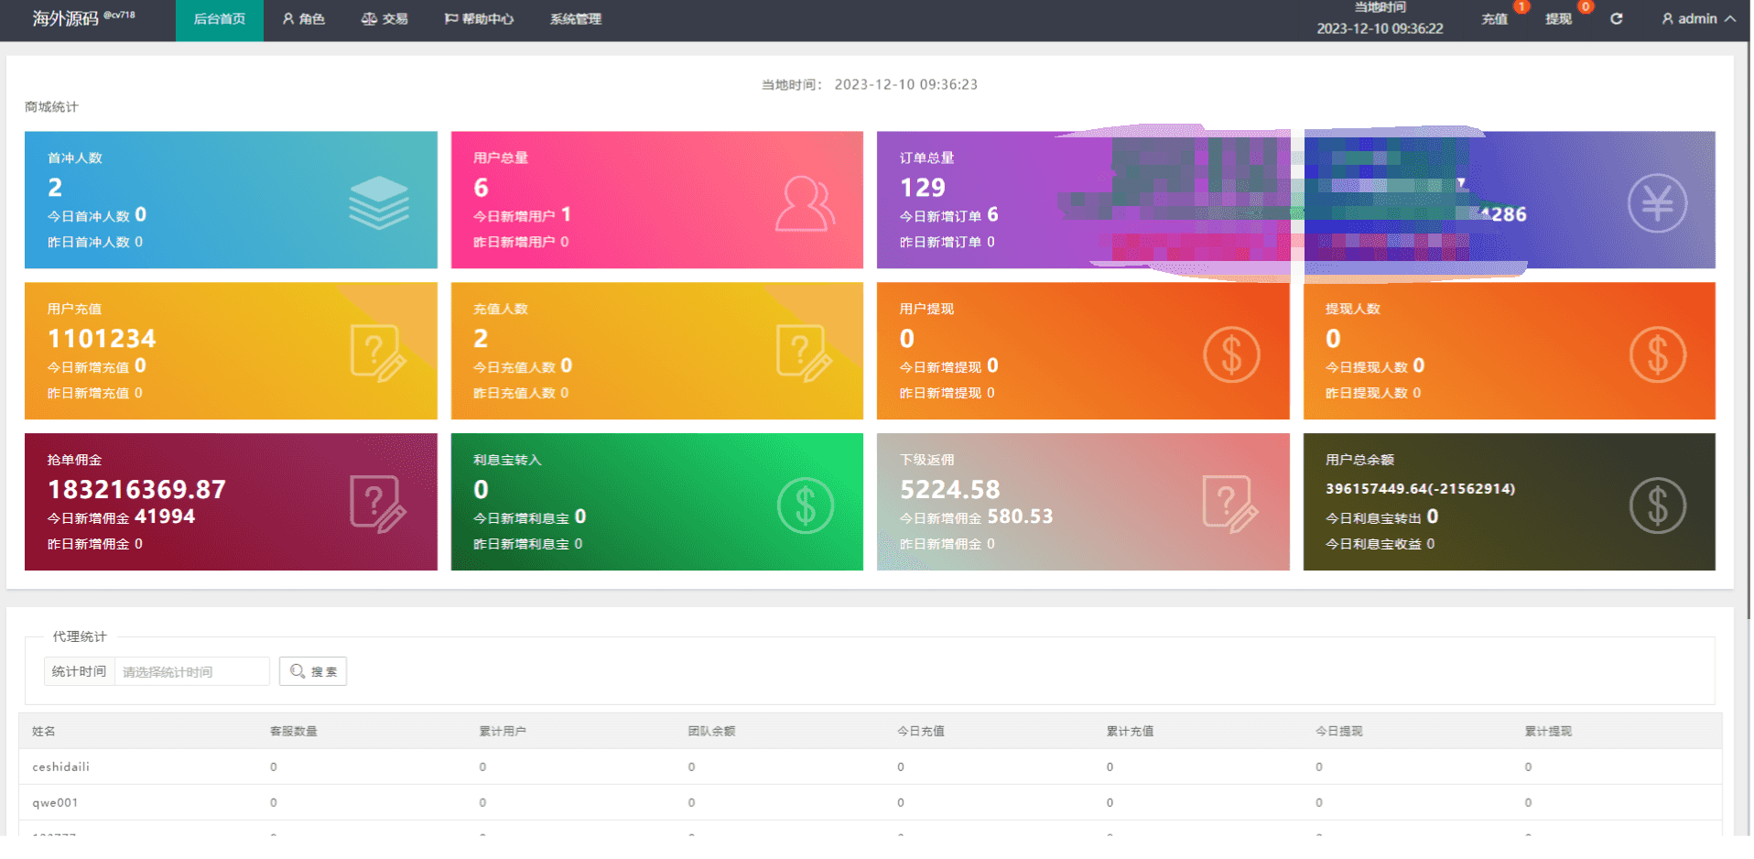Open the 系统管理 menu
This screenshot has width=1754, height=859.
pos(575,19)
